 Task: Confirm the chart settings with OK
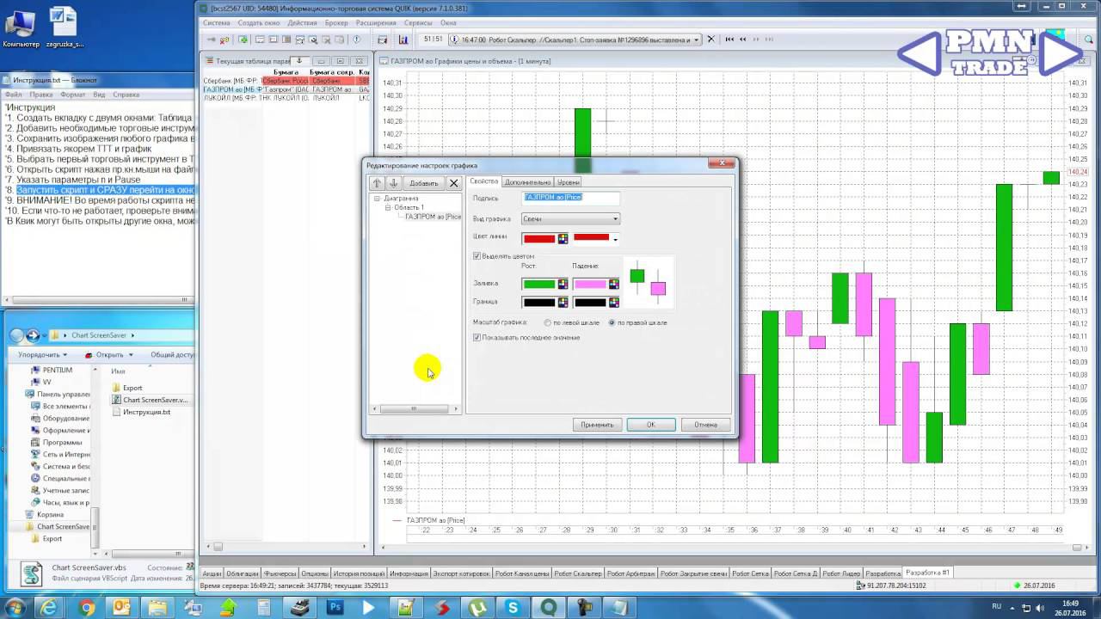[x=651, y=425]
